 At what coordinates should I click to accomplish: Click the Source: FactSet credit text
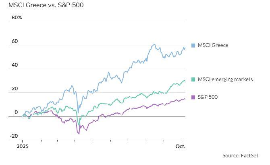(x=240, y=155)
